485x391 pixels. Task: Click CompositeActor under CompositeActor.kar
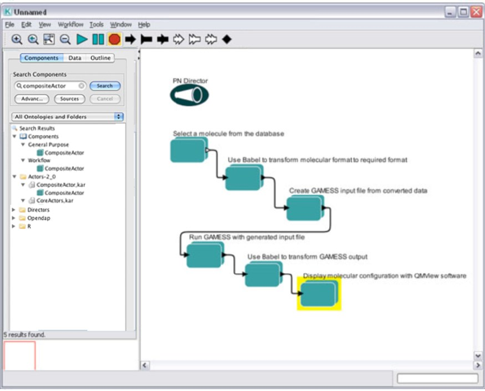pyautogui.click(x=64, y=193)
